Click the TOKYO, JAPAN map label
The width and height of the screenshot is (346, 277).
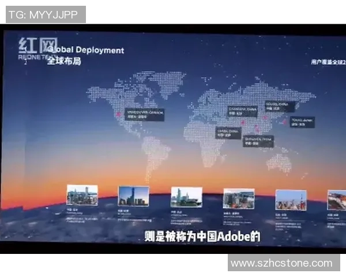click(x=302, y=122)
